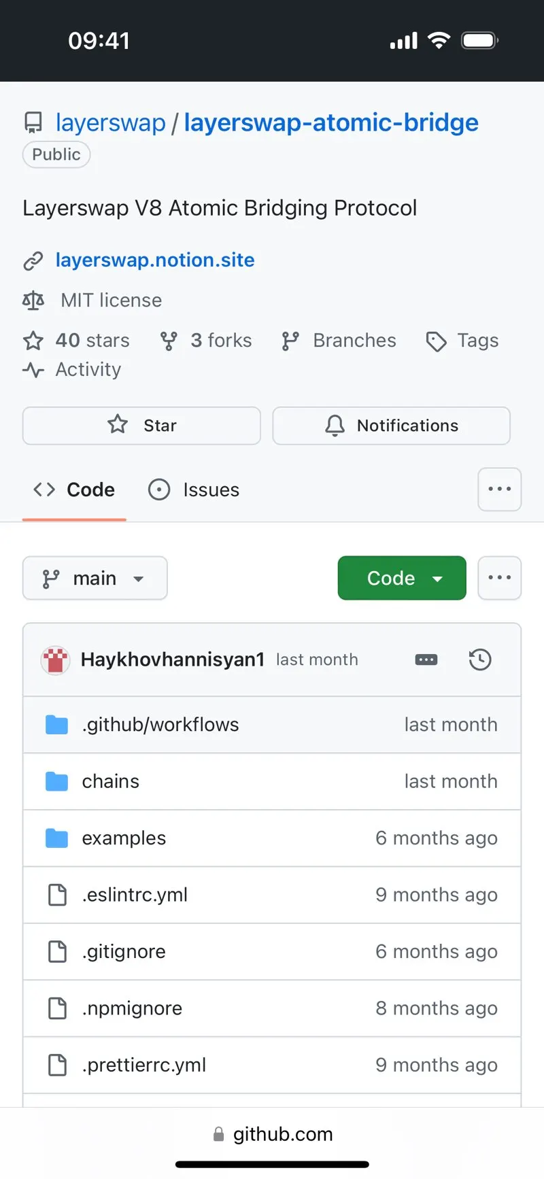This screenshot has height=1179, width=544.
Task: Click the repository book icon
Action: pos(33,123)
